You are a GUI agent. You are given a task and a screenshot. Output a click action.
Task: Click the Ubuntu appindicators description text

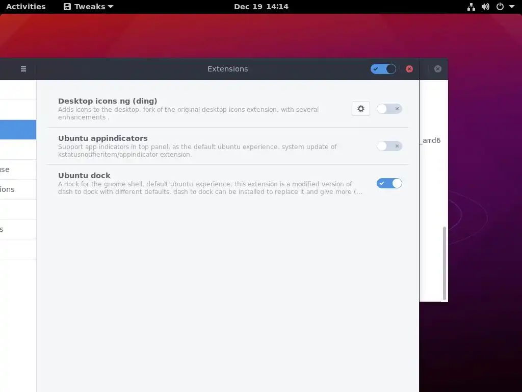coord(197,151)
